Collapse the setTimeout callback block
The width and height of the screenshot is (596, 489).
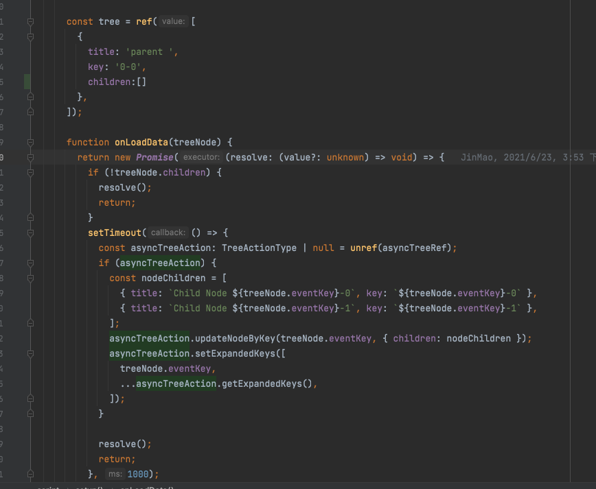tap(29, 232)
